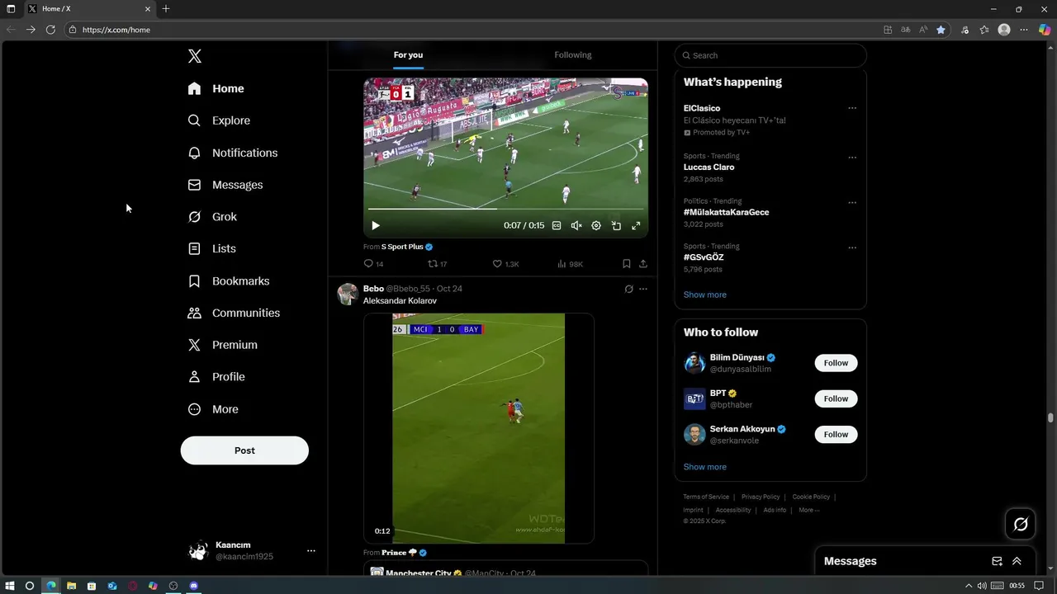Viewport: 1057px width, 594px height.
Task: Share the S Sport Plus post
Action: tap(643, 264)
